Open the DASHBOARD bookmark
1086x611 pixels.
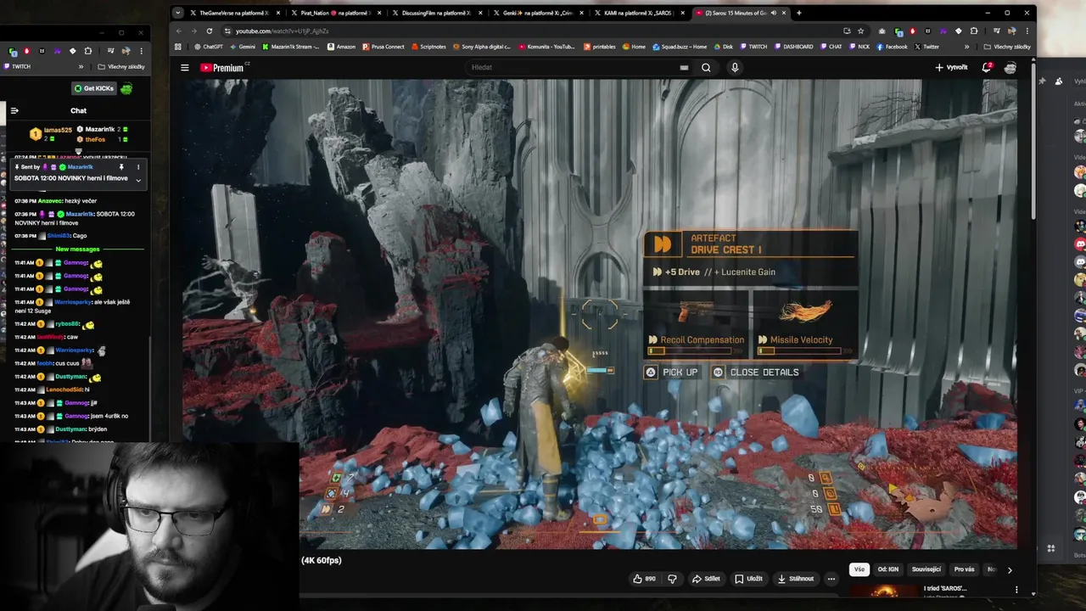point(794,47)
